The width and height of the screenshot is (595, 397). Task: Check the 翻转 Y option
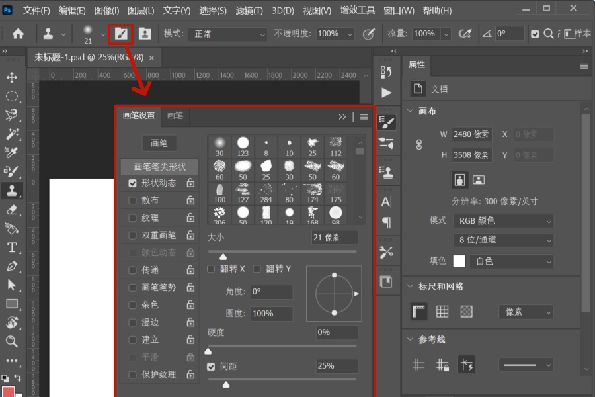(257, 269)
